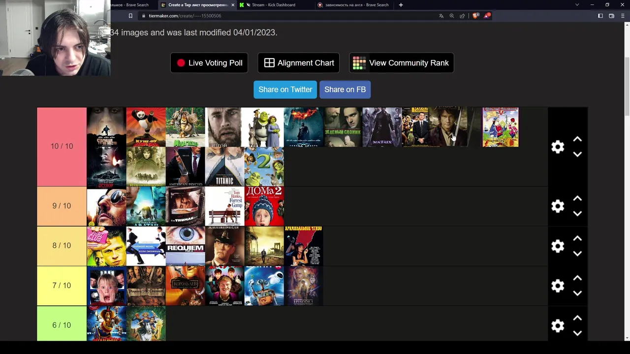The height and width of the screenshot is (354, 630).
Task: Select the Shrek 2 poster
Action: point(264,167)
